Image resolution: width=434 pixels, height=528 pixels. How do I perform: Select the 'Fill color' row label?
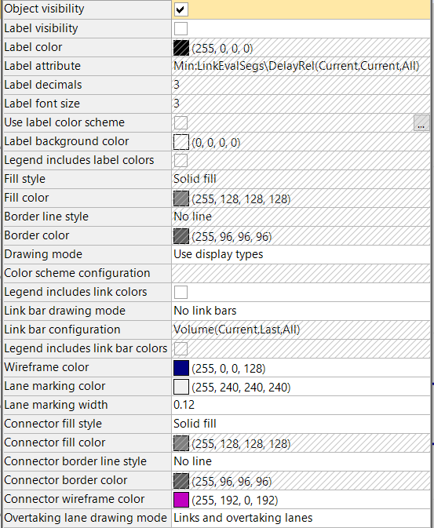tap(27, 198)
